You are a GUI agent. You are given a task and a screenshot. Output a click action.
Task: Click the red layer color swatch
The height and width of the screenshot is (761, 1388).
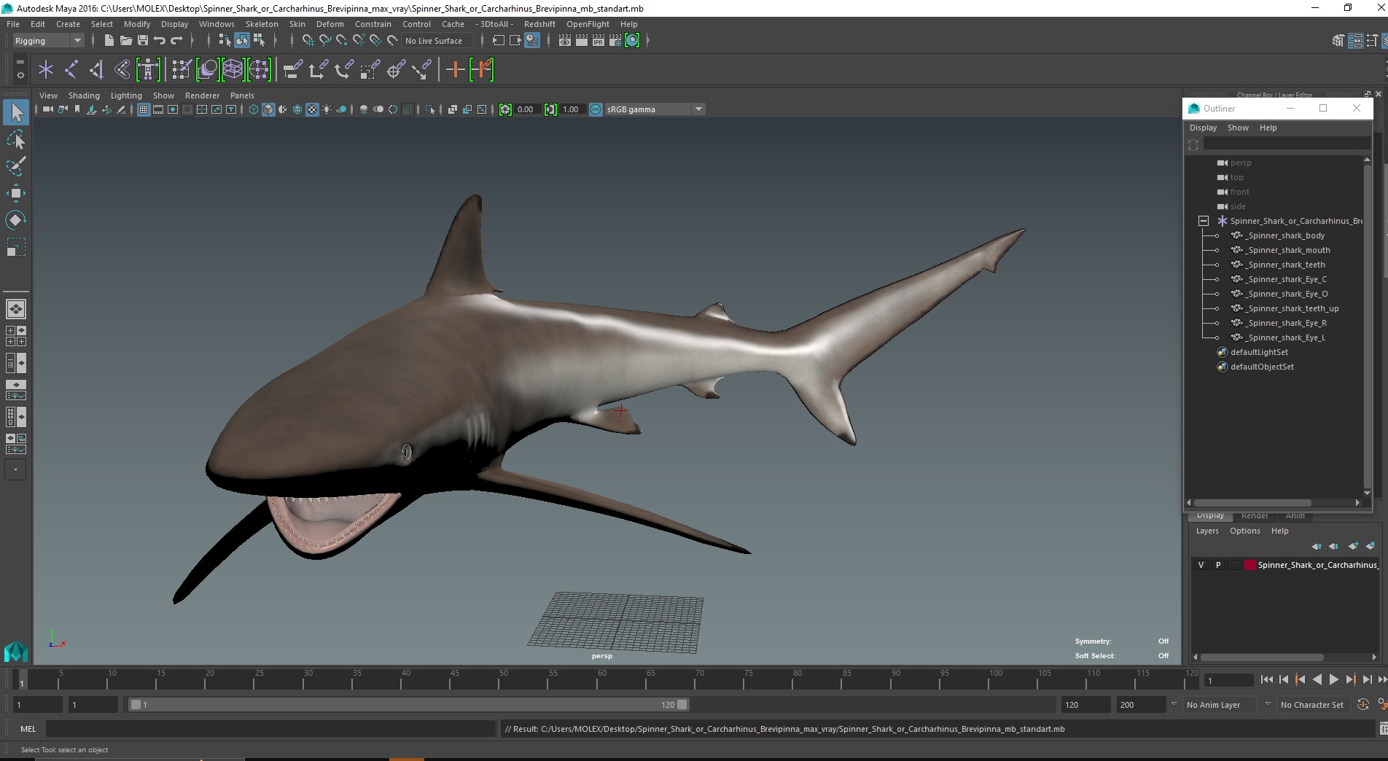click(x=1250, y=565)
